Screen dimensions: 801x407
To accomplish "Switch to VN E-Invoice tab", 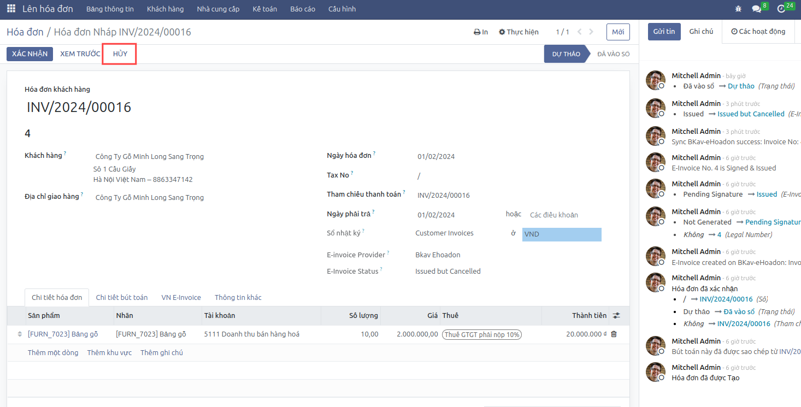I will [x=181, y=298].
